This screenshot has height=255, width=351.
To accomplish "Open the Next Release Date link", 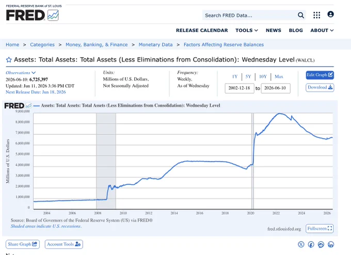I will pyautogui.click(x=36, y=92).
